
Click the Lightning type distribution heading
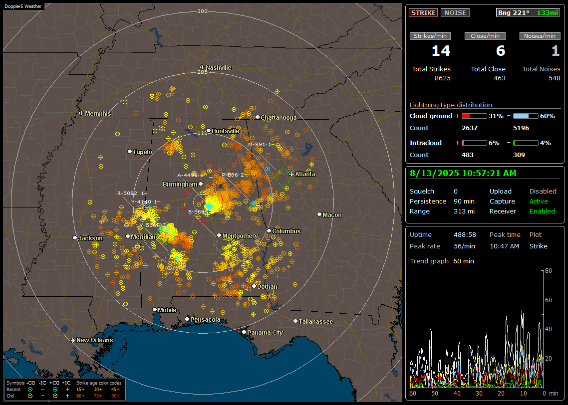(451, 105)
